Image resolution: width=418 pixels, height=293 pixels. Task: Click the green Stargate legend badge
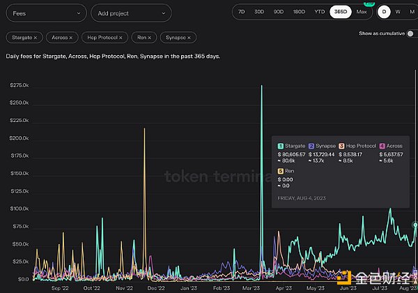click(x=281, y=145)
